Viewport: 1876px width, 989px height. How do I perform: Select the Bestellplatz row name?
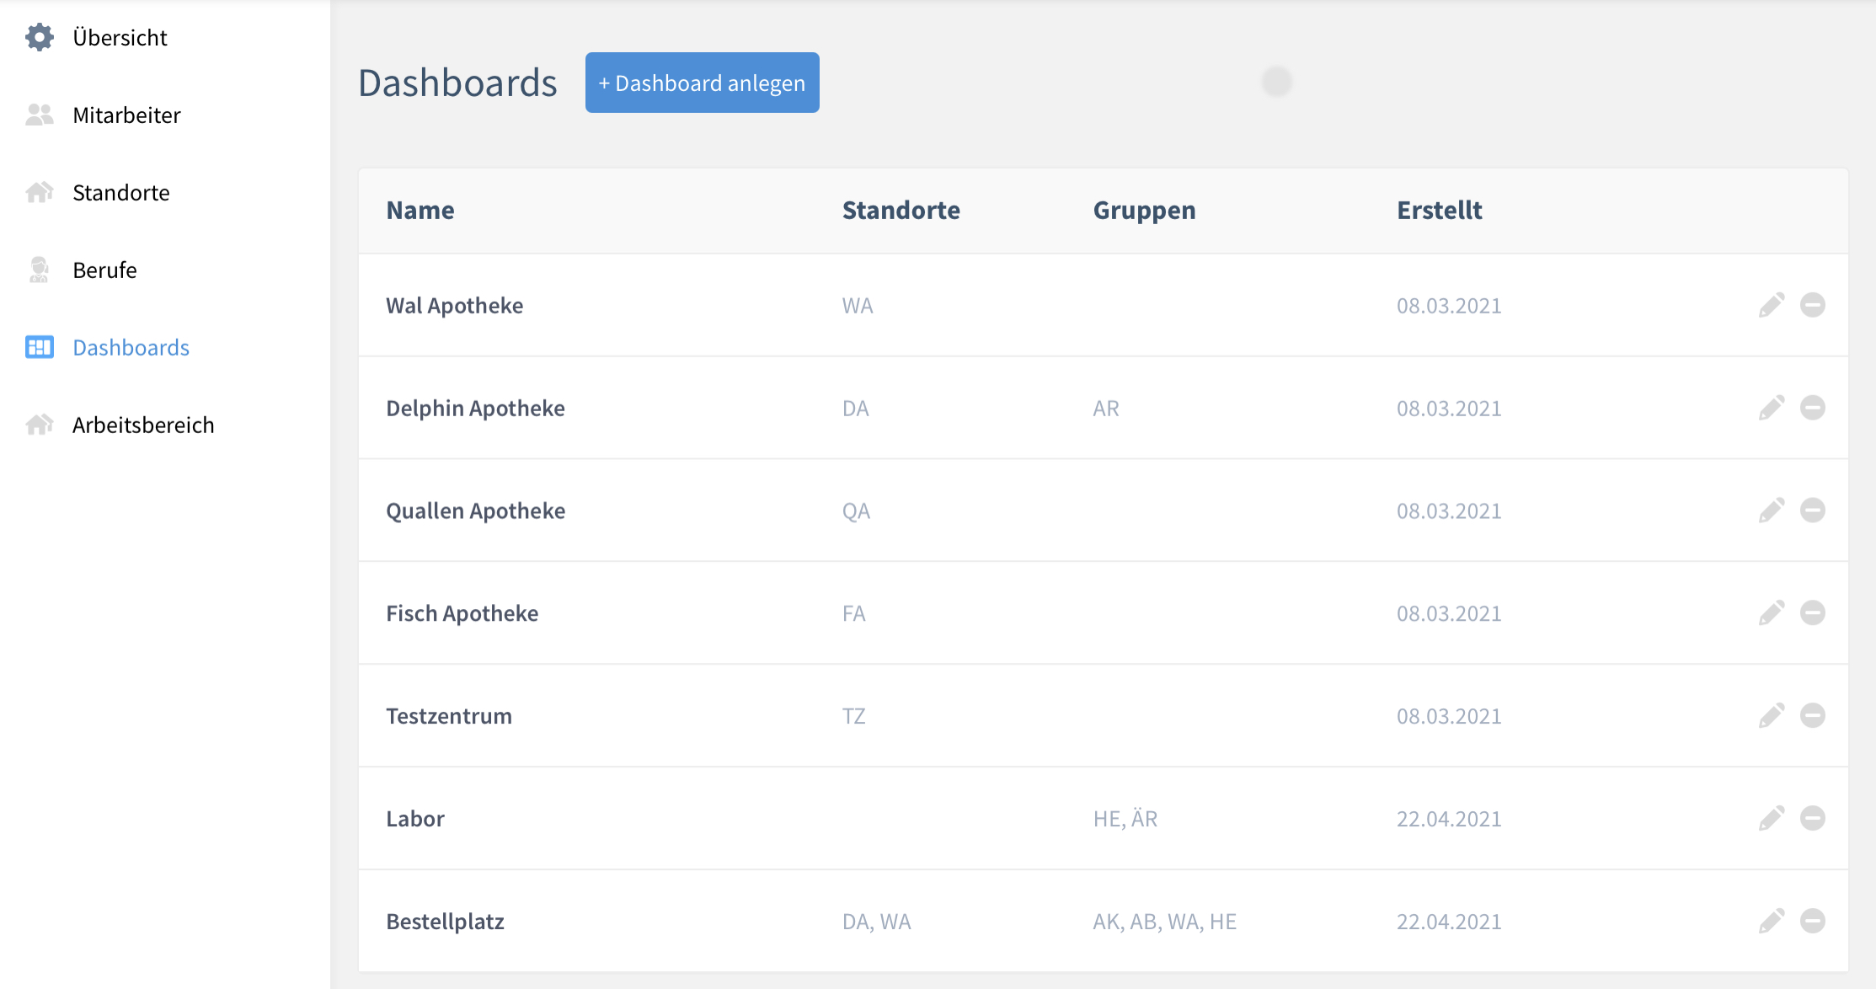coord(445,922)
